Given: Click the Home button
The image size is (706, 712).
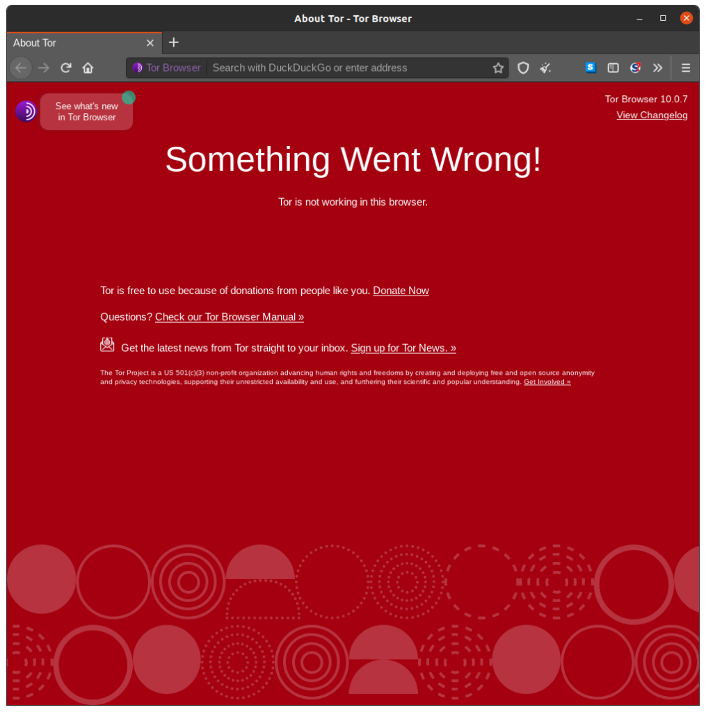Looking at the screenshot, I should click(x=88, y=67).
